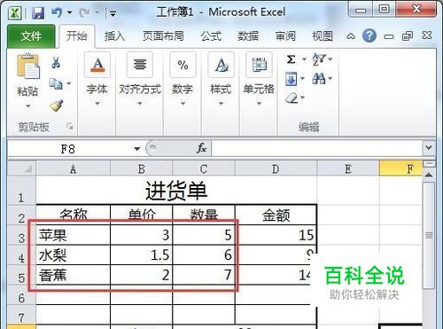
Task: Open the undo history dropdown arrow
Action: click(x=70, y=12)
